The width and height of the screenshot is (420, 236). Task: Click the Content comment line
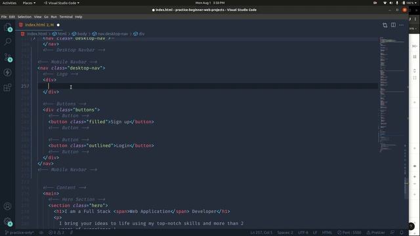(x=64, y=187)
